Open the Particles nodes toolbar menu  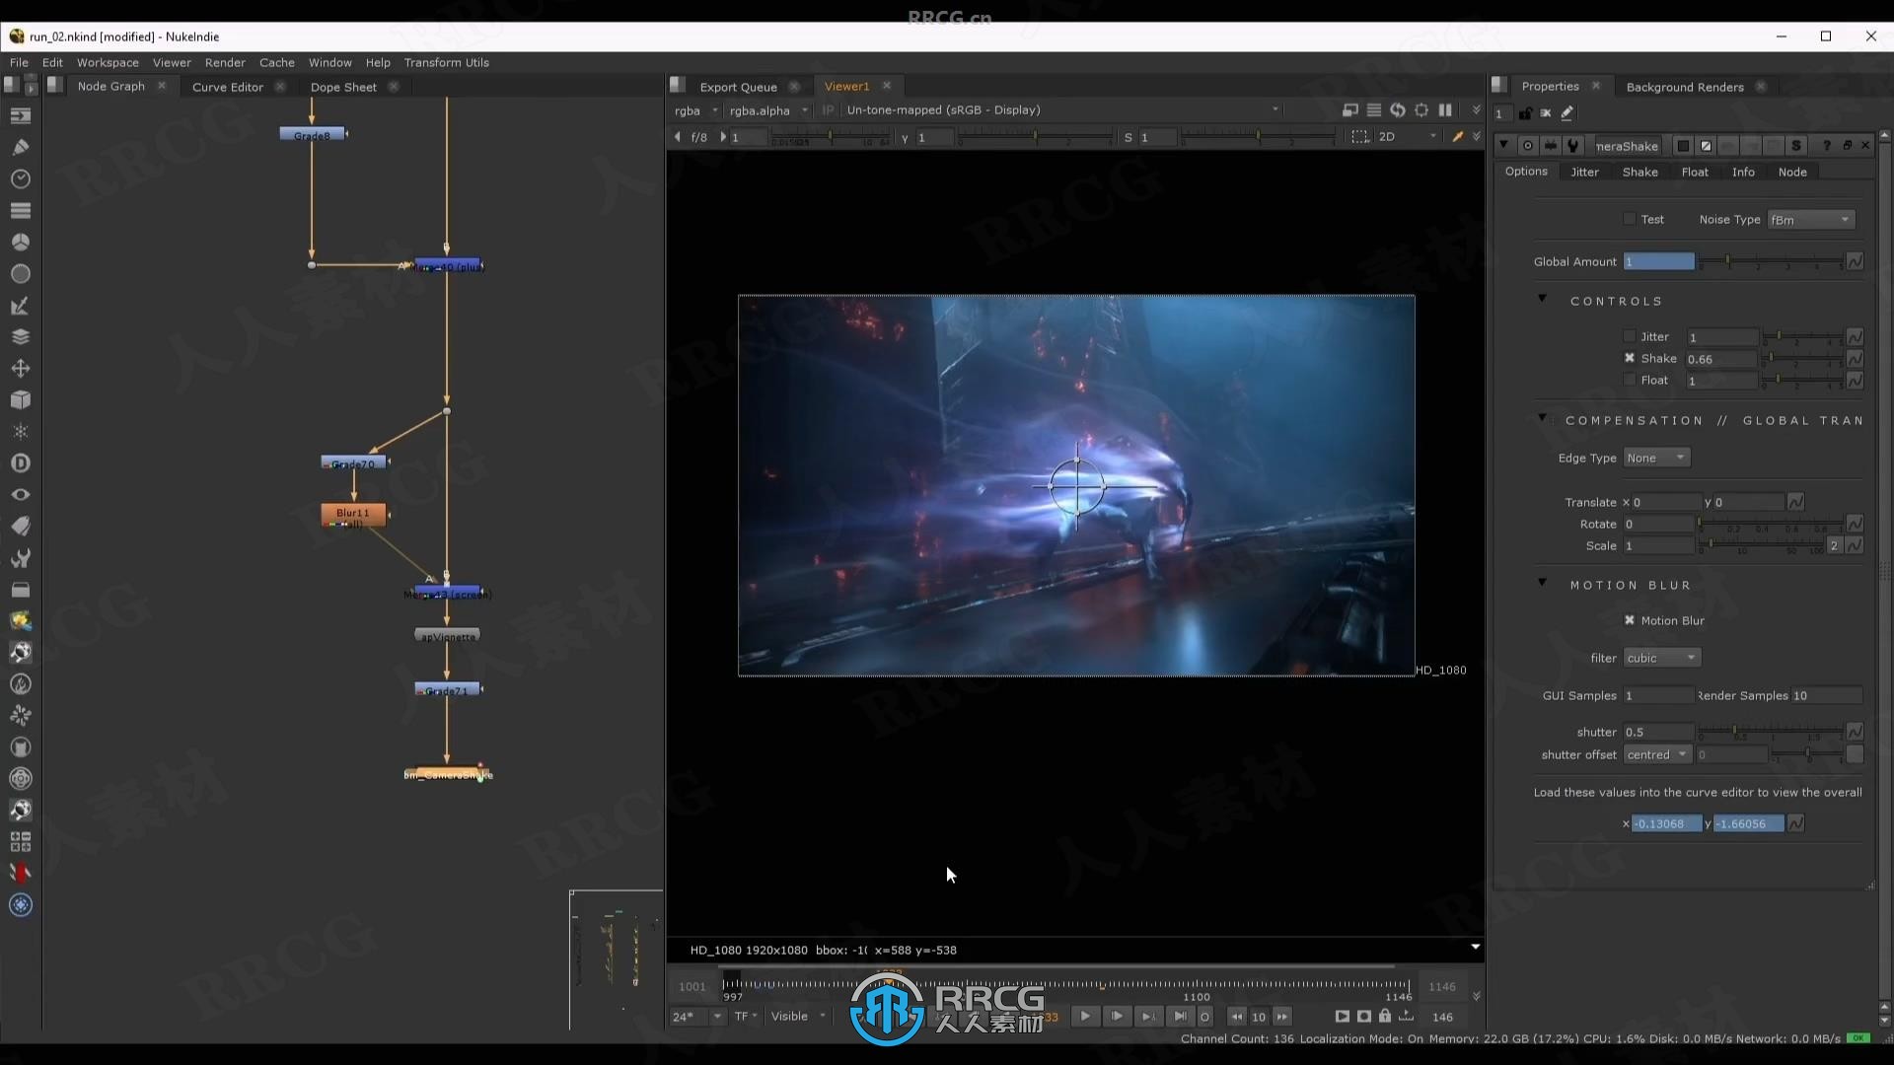click(20, 431)
